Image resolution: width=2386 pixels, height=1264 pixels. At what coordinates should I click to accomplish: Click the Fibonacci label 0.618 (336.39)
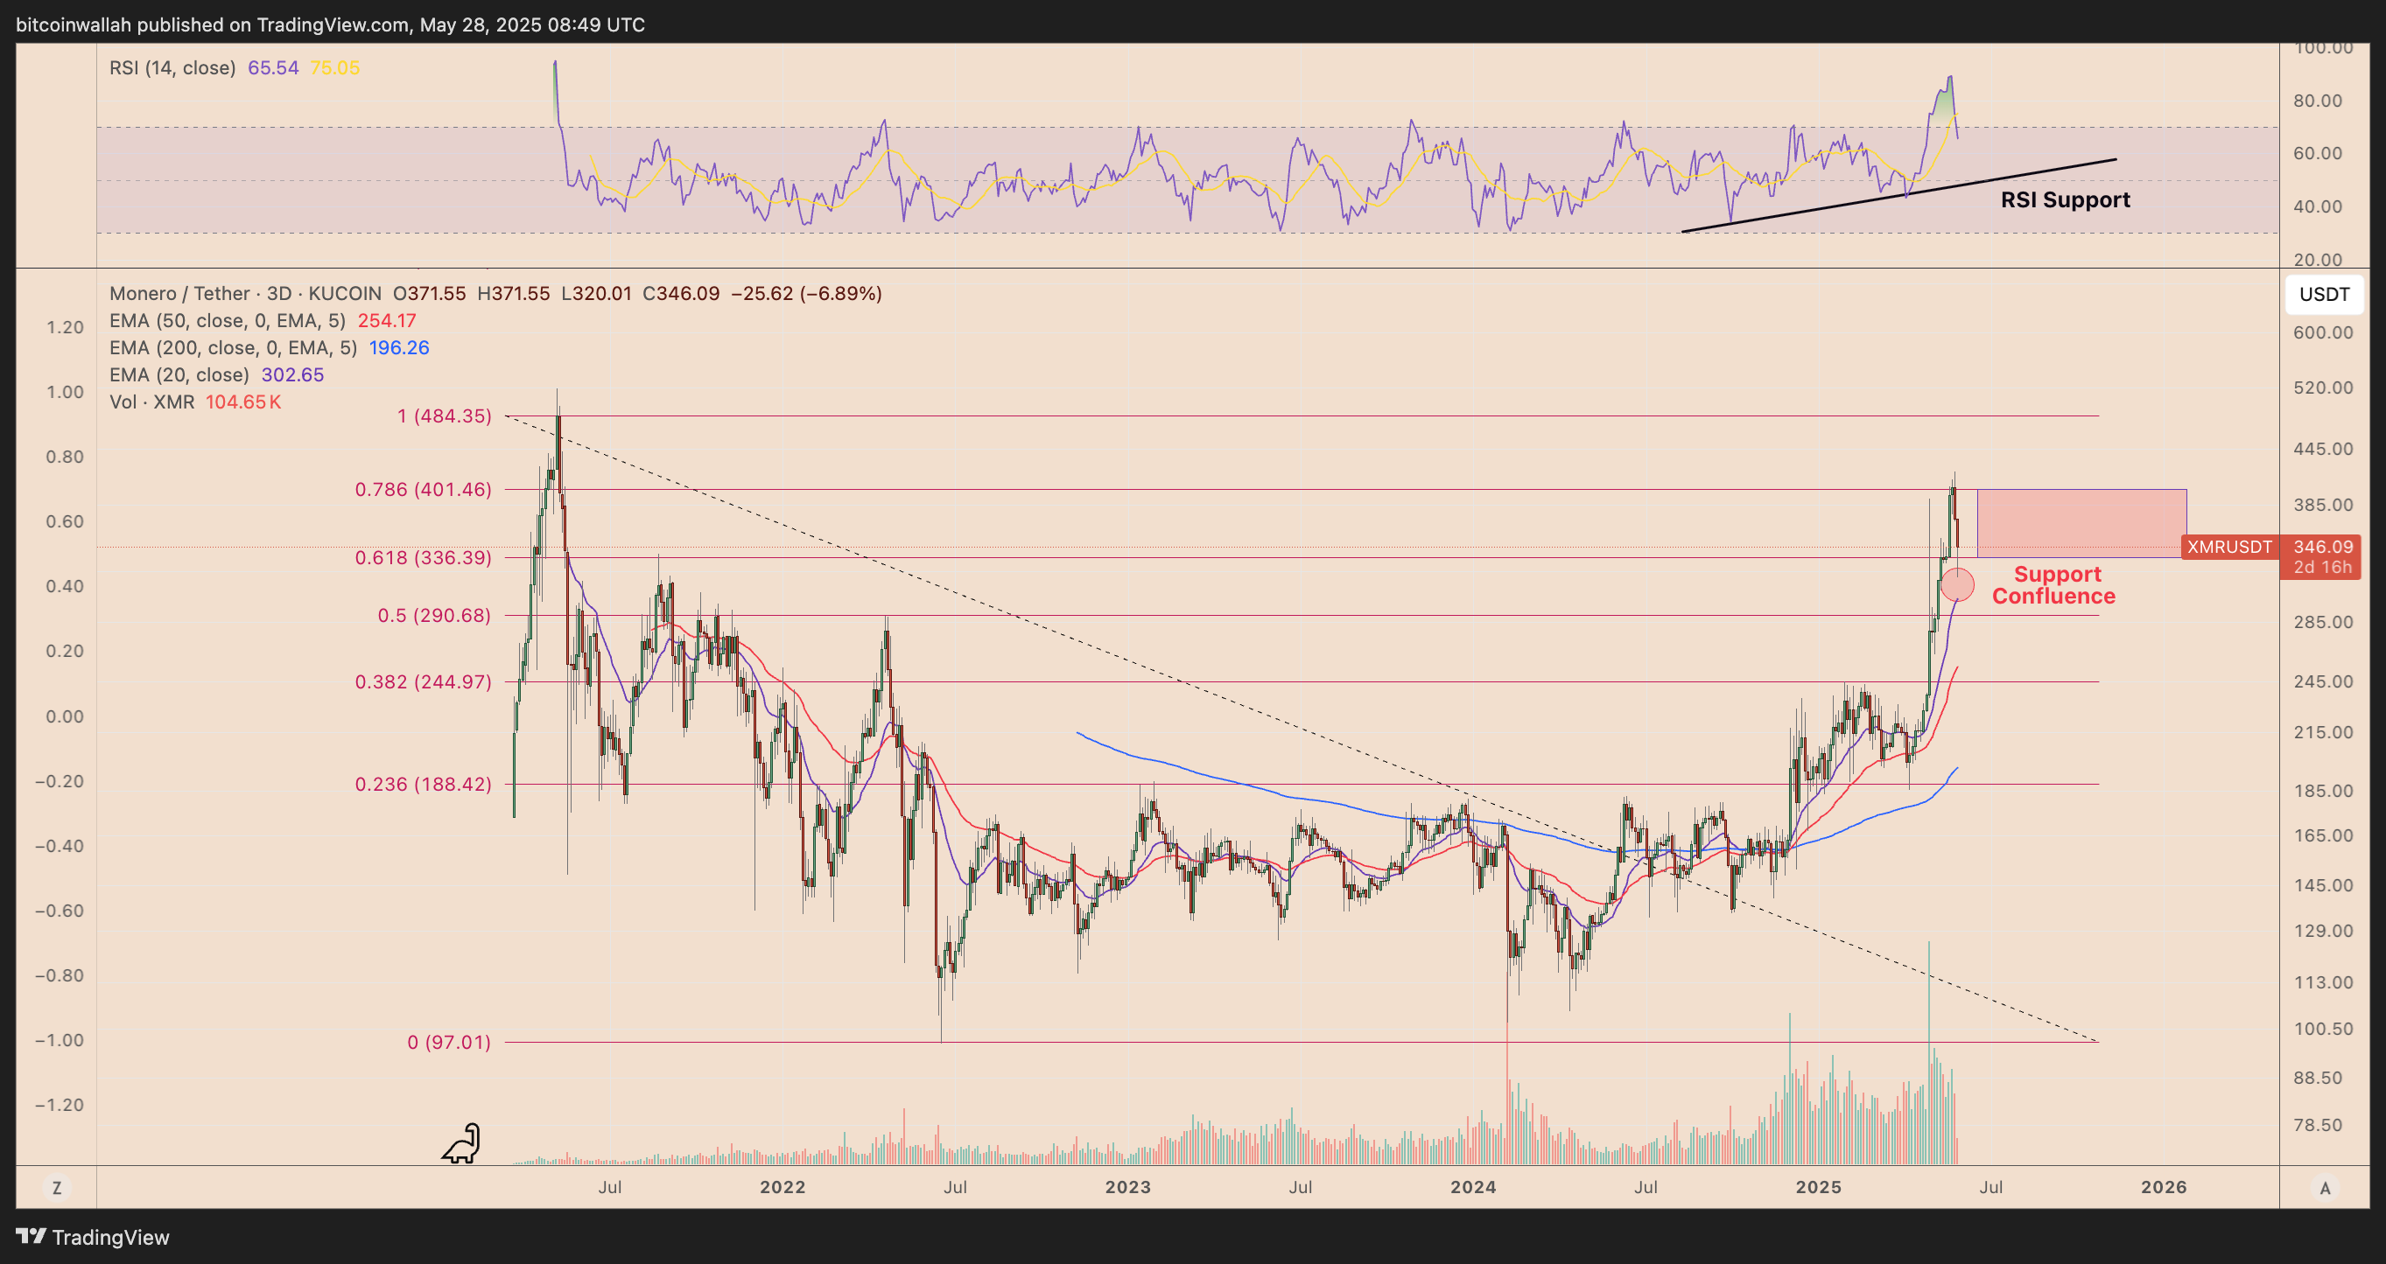point(424,557)
